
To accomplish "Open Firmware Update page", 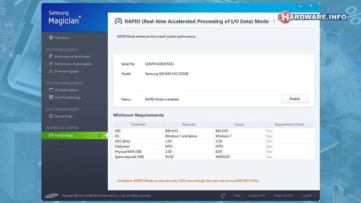I will 67,72.
